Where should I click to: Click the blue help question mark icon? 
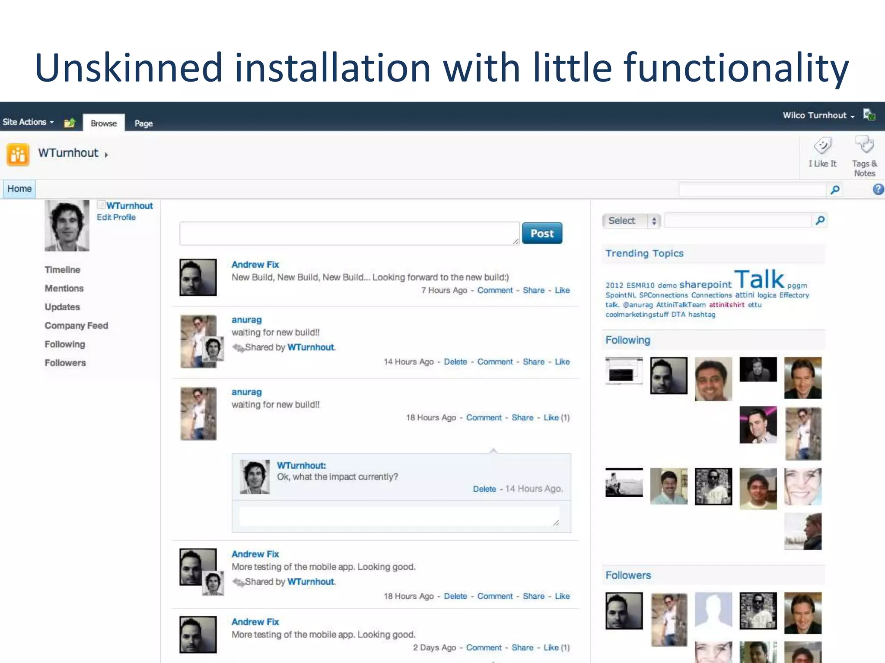pyautogui.click(x=878, y=189)
